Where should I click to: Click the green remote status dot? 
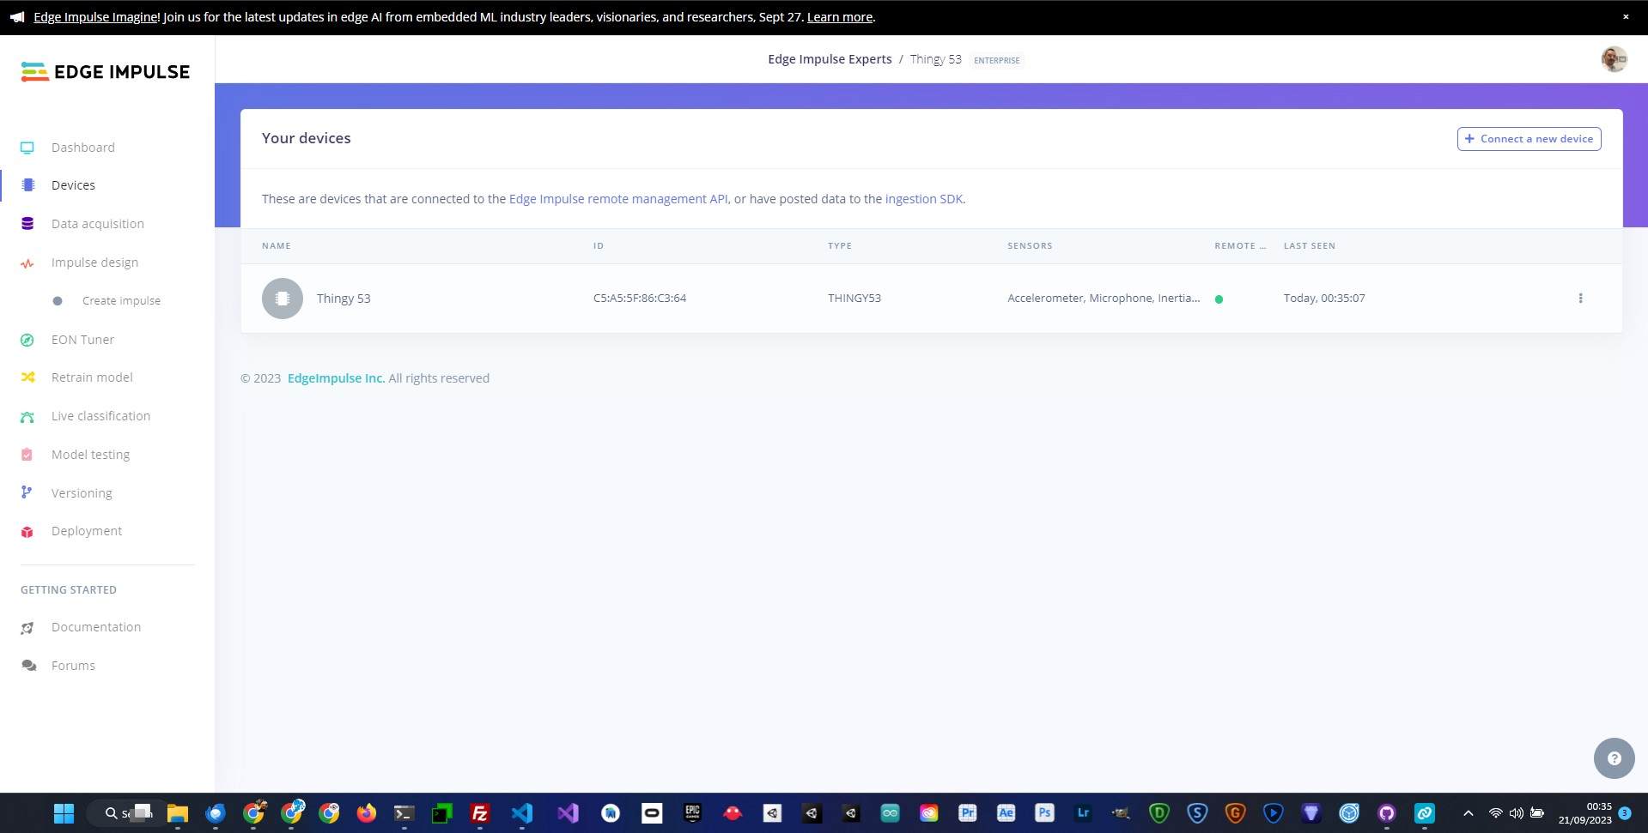click(1219, 299)
